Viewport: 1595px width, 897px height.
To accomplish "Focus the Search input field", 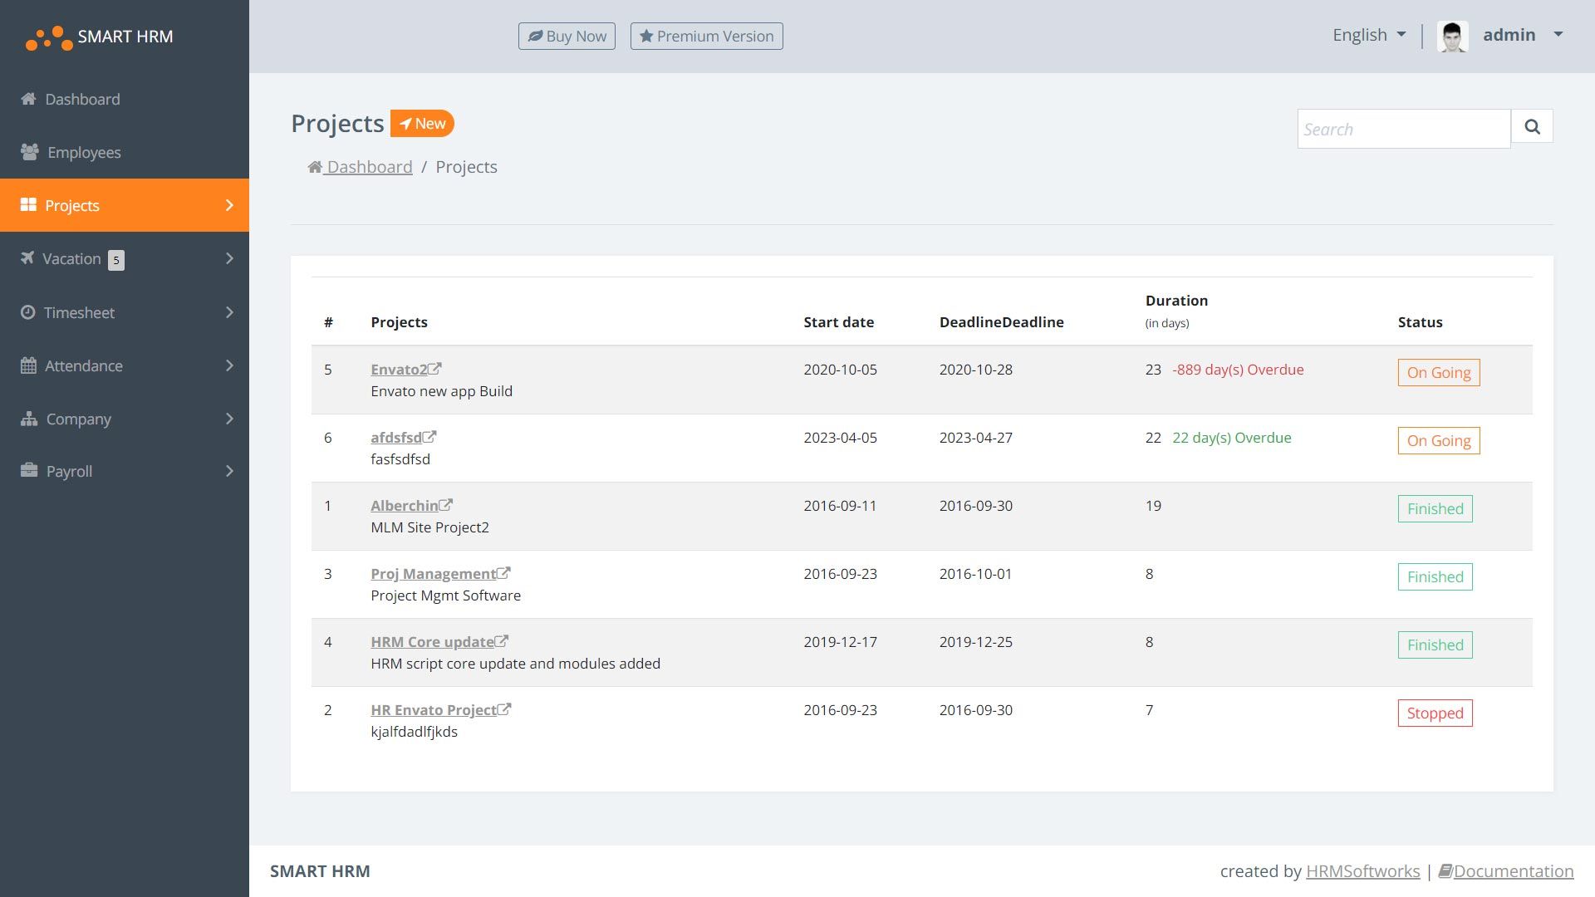I will point(1403,129).
